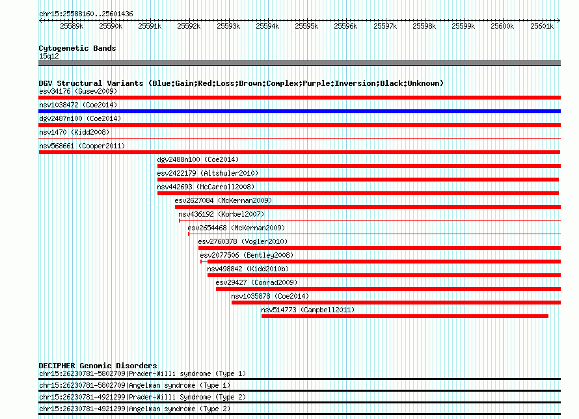The height and width of the screenshot is (419, 579).
Task: Click the esv34176 (Gusev2009) variant label
Action: point(78,91)
